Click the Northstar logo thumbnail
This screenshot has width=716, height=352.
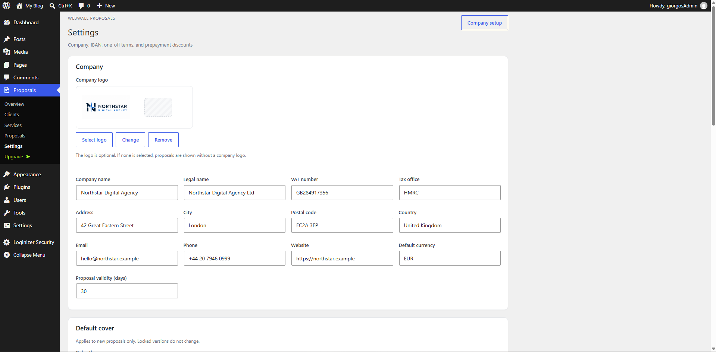(x=106, y=107)
